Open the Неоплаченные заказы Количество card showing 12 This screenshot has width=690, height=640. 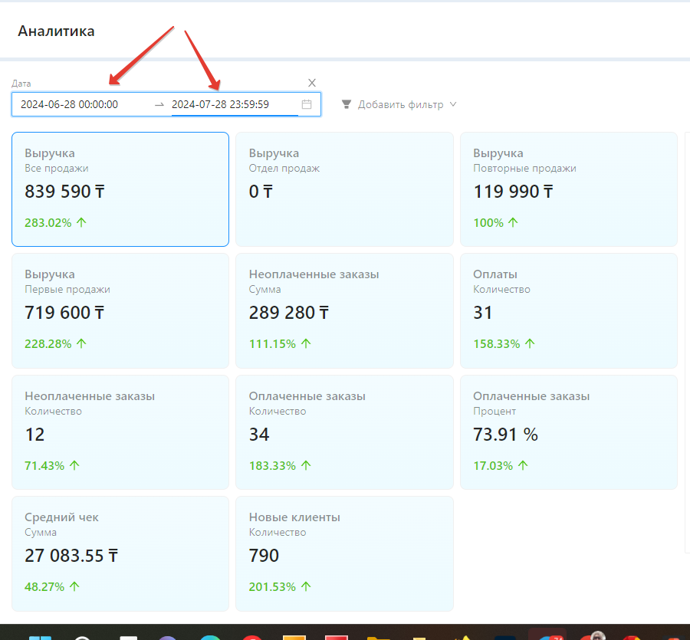[x=120, y=432]
